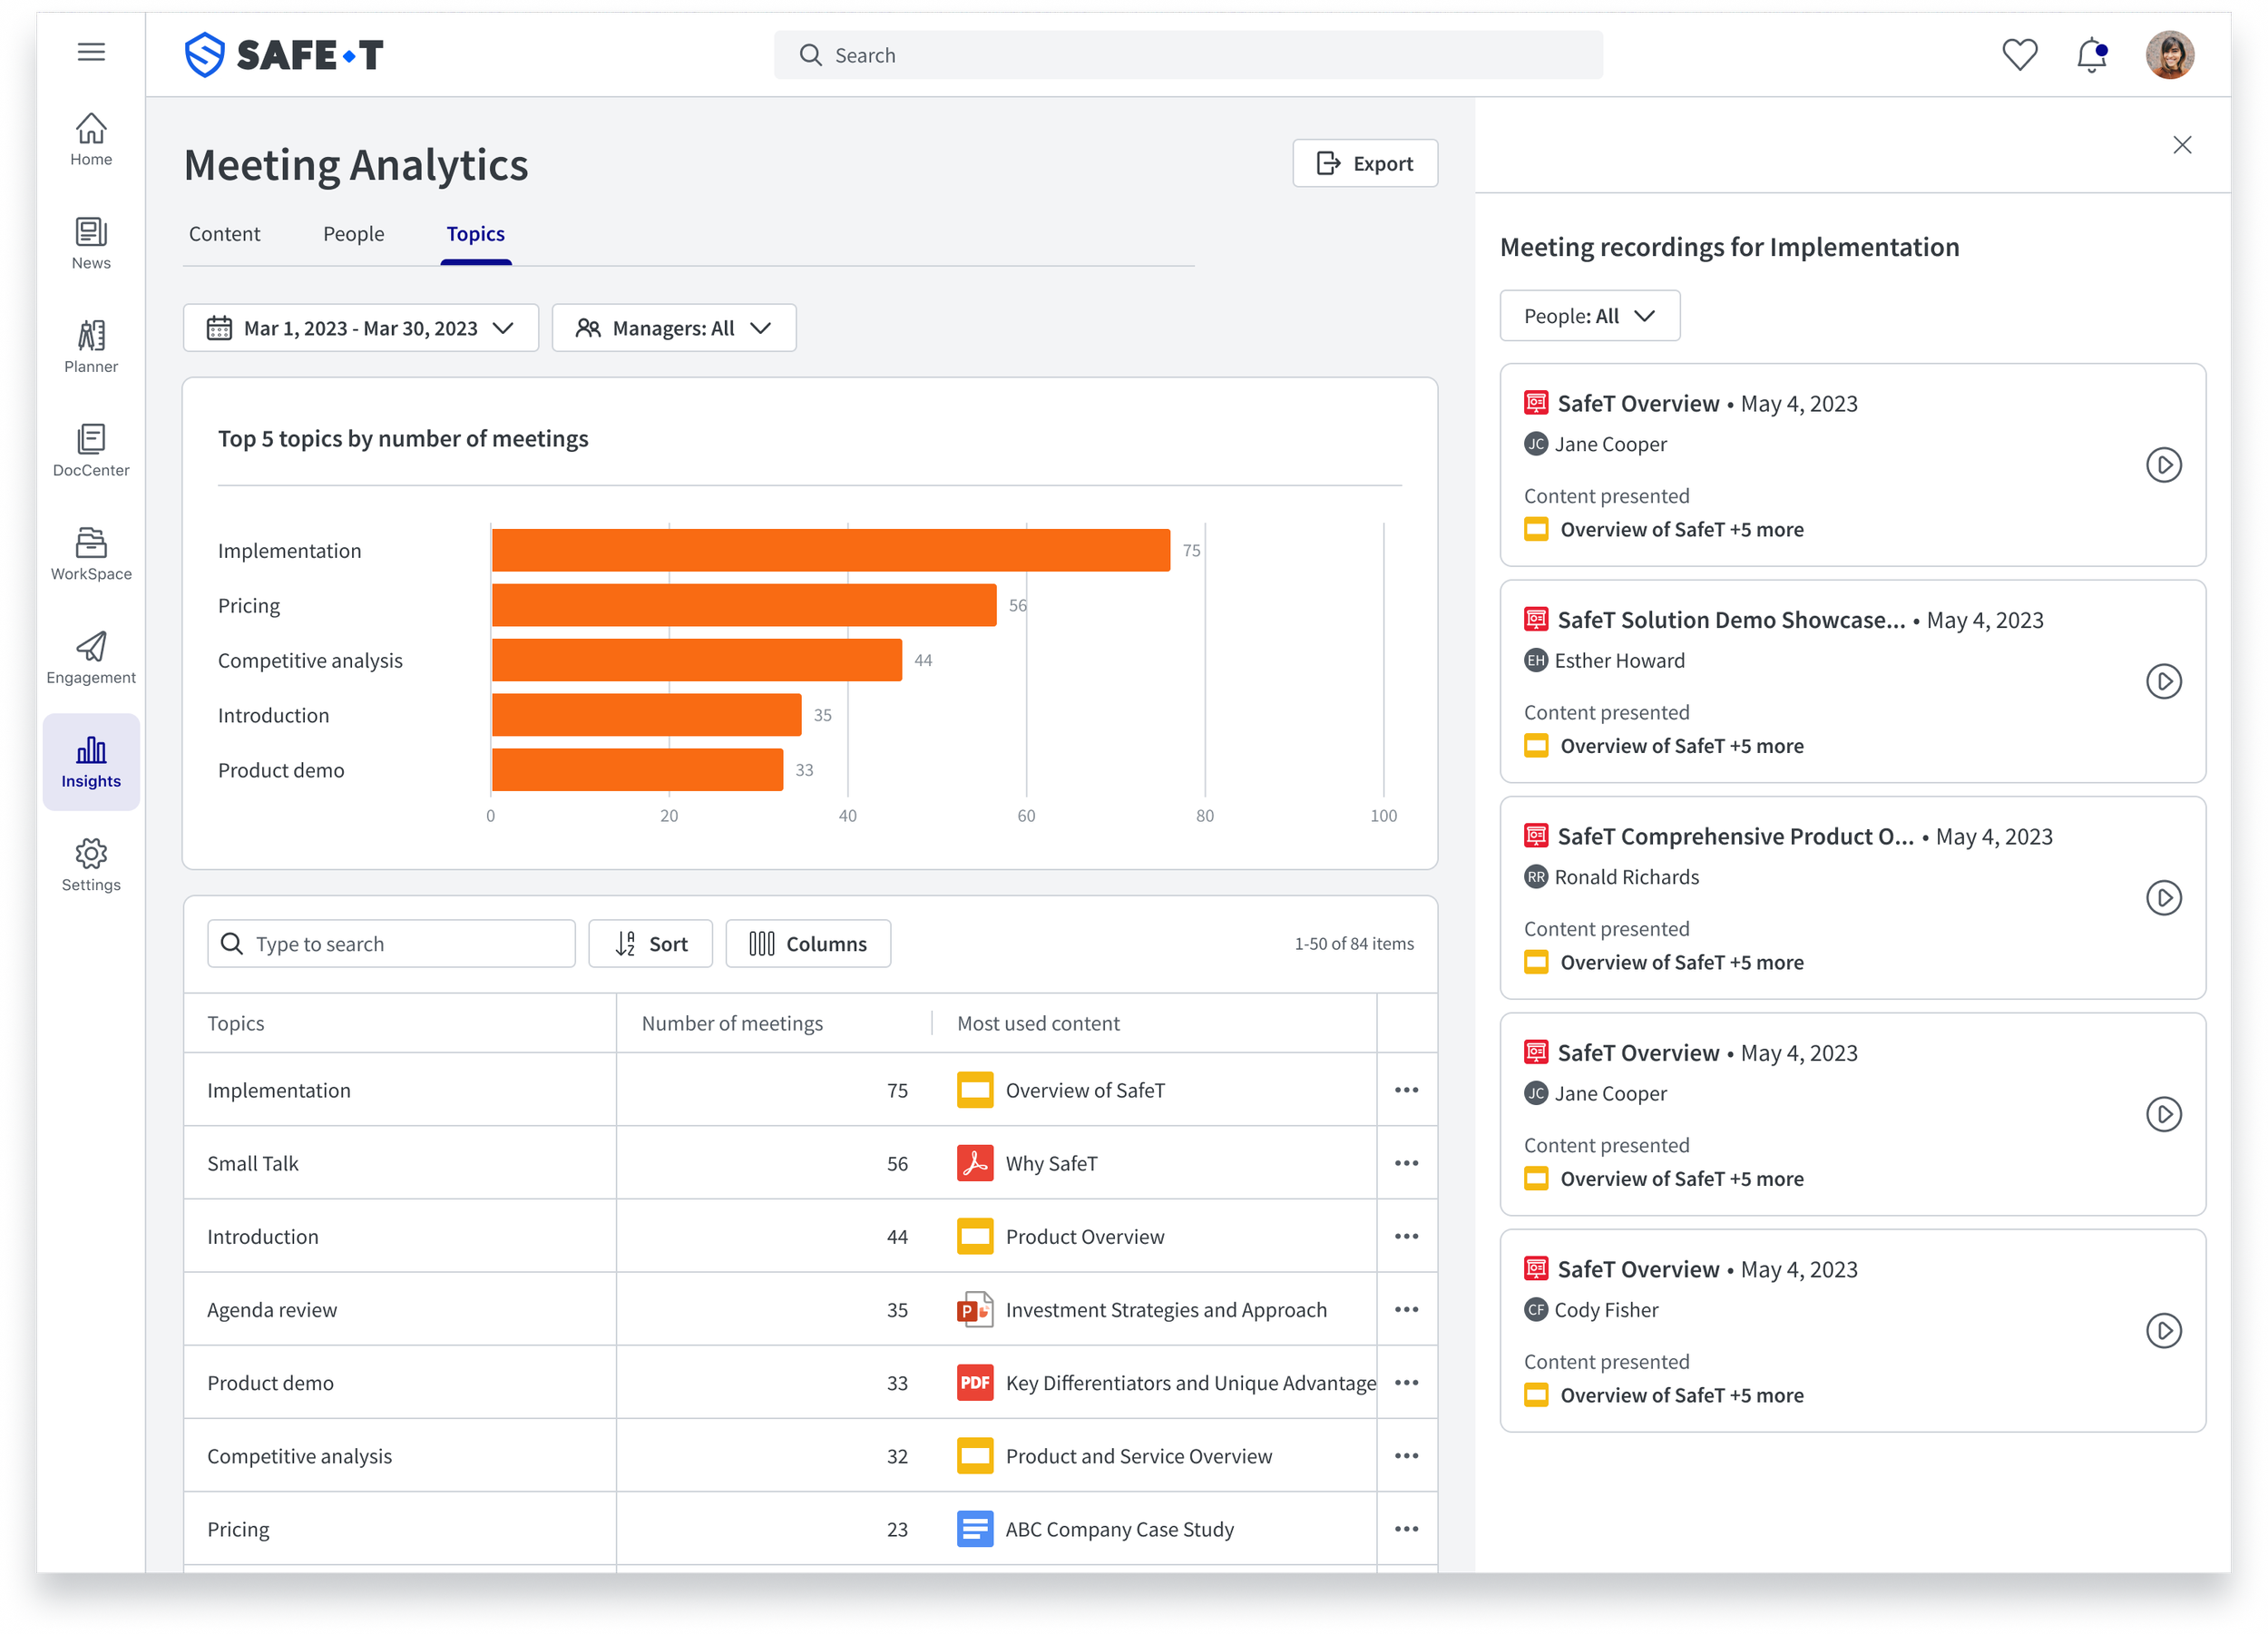Go to Planner in sidebar
Image resolution: width=2268 pixels, height=1634 pixels.
point(91,346)
